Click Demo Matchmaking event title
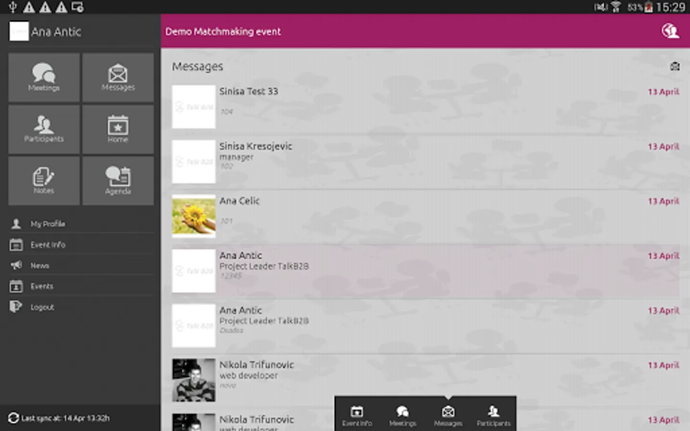Screen dimensions: 690x431 [x=223, y=32]
